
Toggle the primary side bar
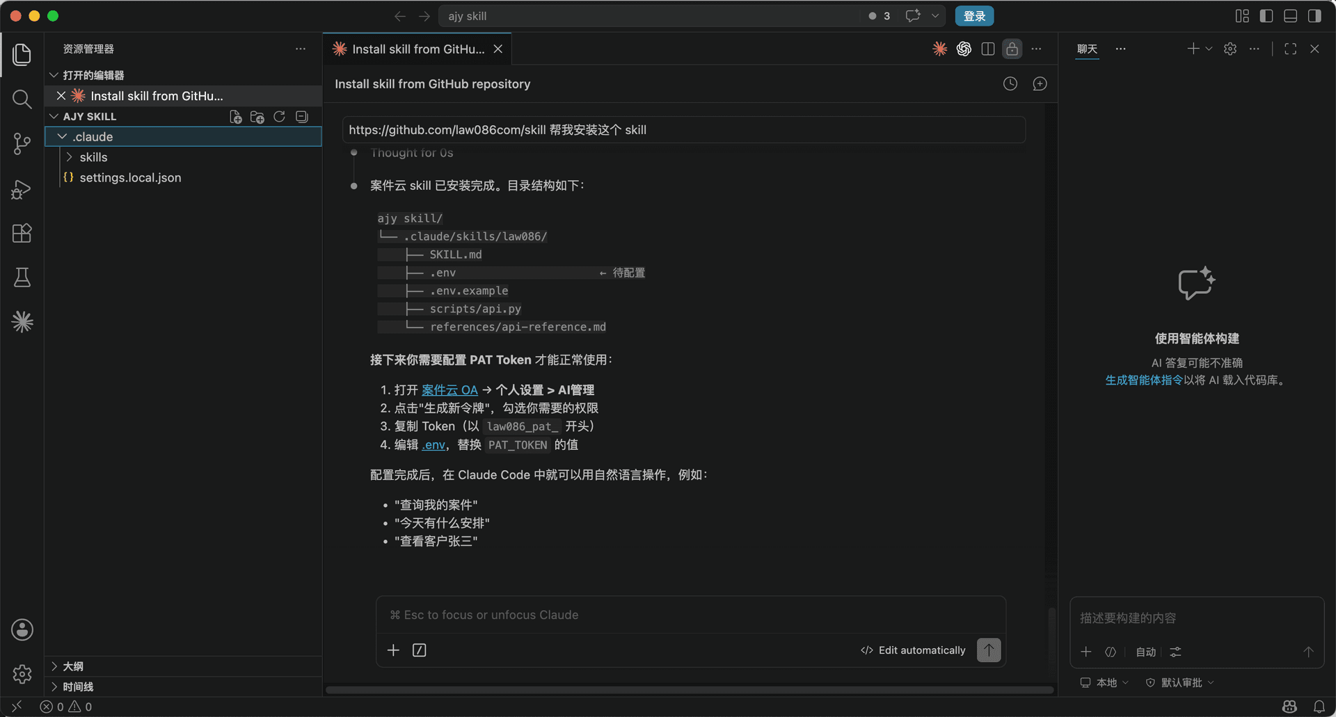[x=1266, y=16]
